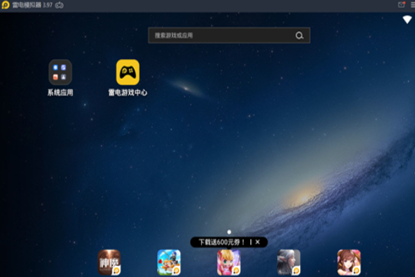Click the 雷电模拟器 3.97 title text
The width and height of the screenshot is (415, 277).
click(x=33, y=5)
